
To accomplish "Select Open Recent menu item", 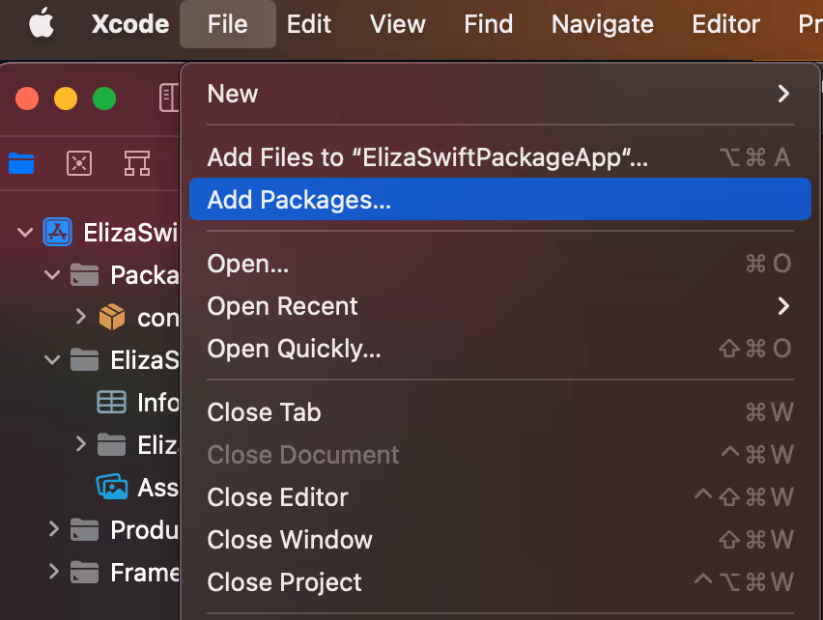I will pyautogui.click(x=282, y=306).
